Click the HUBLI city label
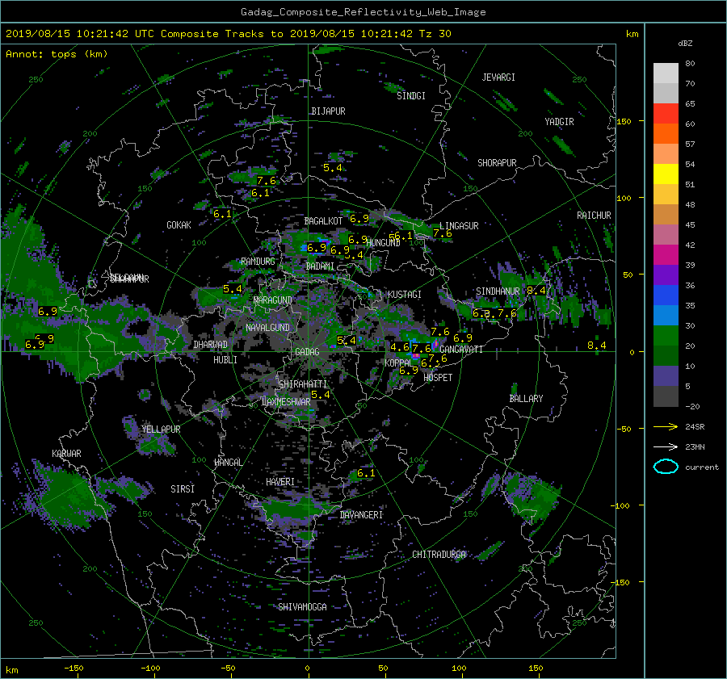The width and height of the screenshot is (727, 679). pyautogui.click(x=225, y=359)
